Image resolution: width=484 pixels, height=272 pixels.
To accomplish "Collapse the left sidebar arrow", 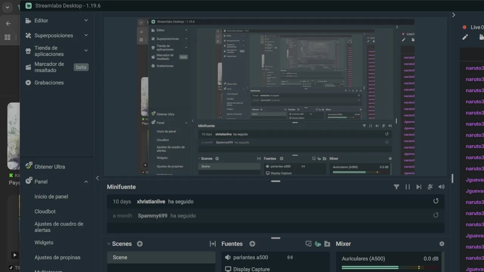I will [97, 178].
